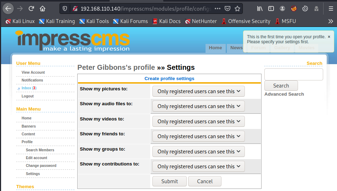The image size is (337, 191).
Task: Submit the profile settings form
Action: (x=169, y=181)
